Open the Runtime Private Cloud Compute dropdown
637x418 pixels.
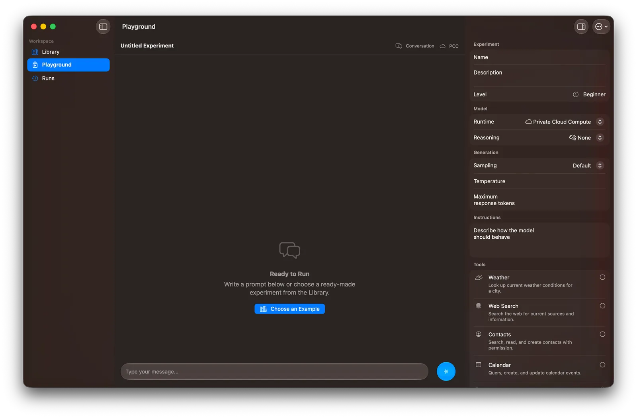point(565,122)
